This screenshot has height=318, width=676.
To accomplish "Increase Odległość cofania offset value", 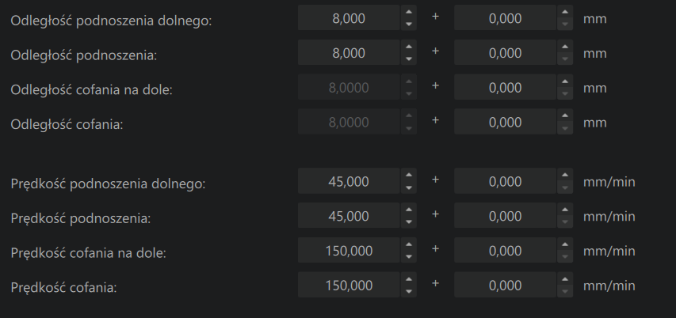I will 565,115.
